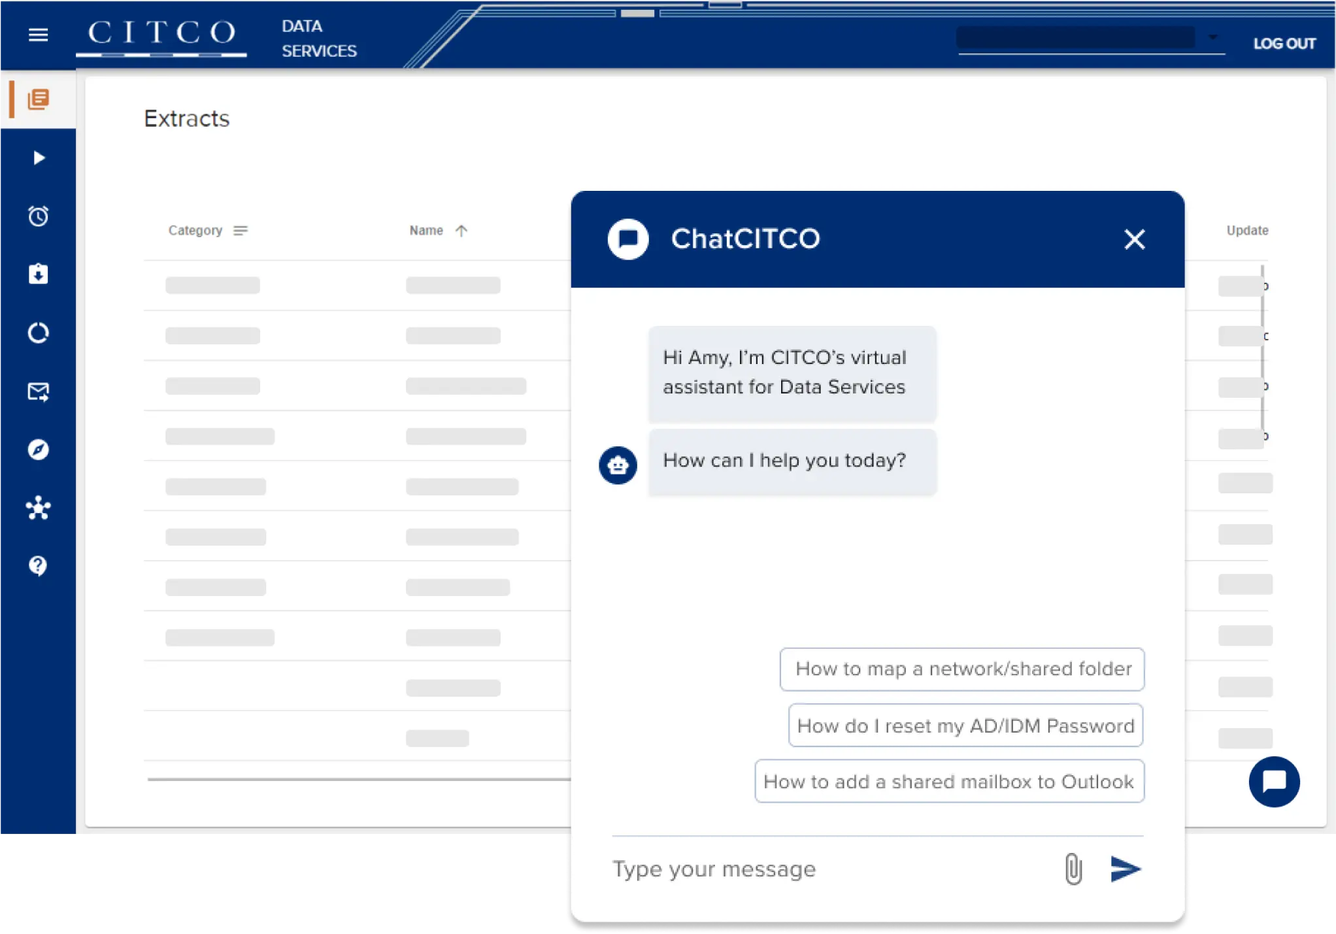Image resolution: width=1336 pixels, height=934 pixels.
Task: Open the mail forward sidebar icon
Action: [x=38, y=392]
